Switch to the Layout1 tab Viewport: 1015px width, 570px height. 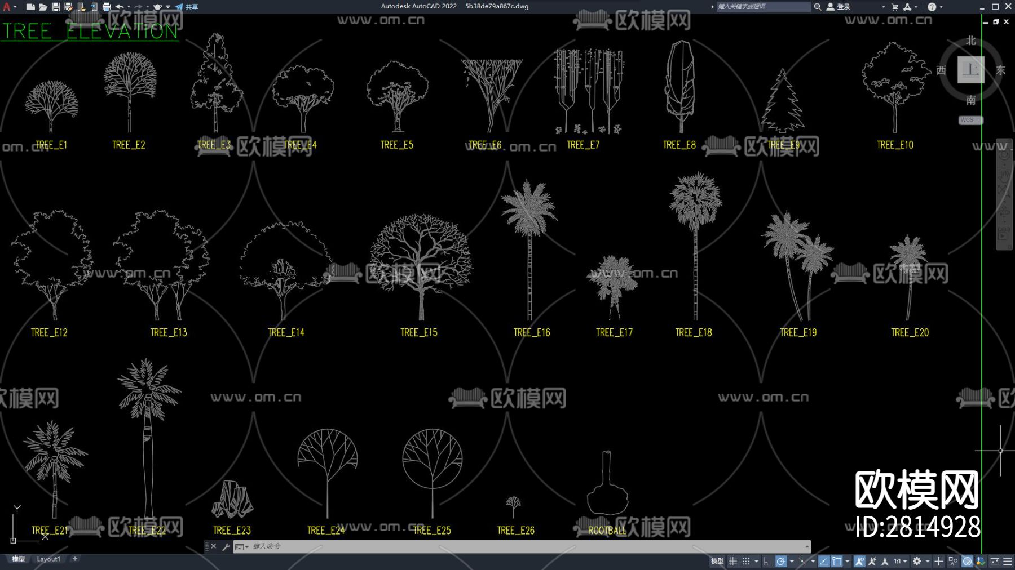coord(48,559)
